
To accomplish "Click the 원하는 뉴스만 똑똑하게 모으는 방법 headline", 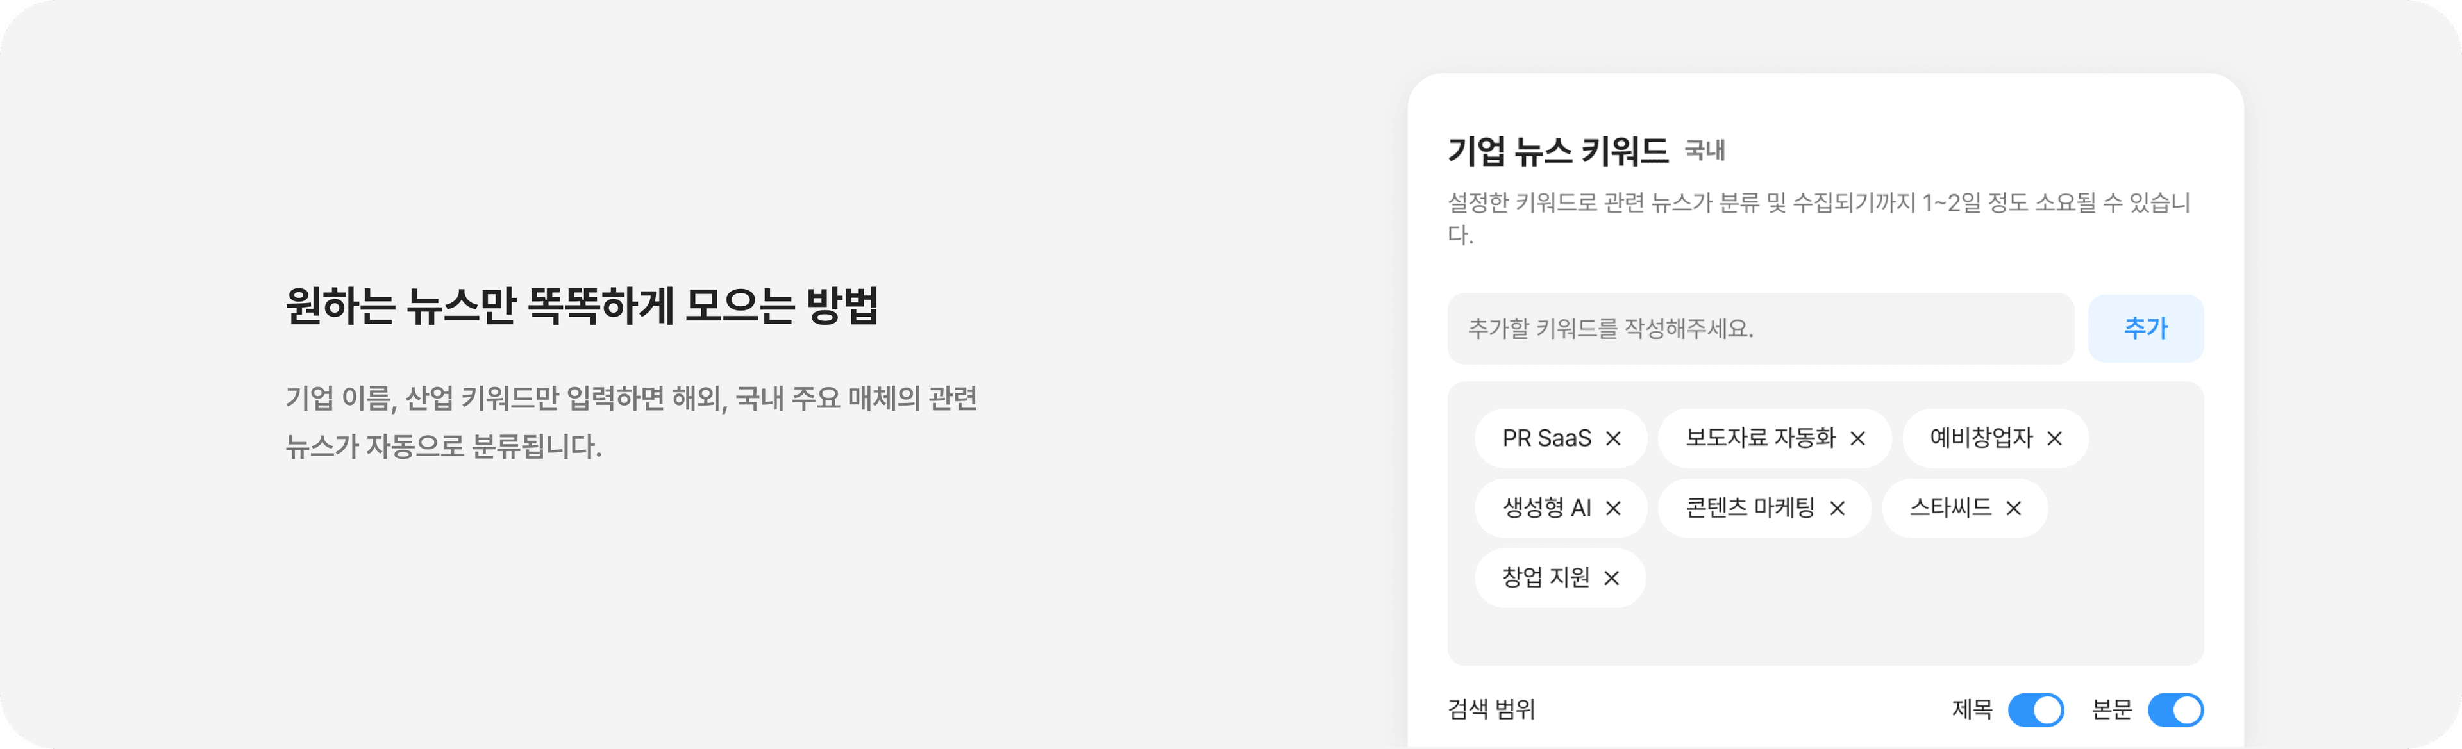I will [582, 306].
